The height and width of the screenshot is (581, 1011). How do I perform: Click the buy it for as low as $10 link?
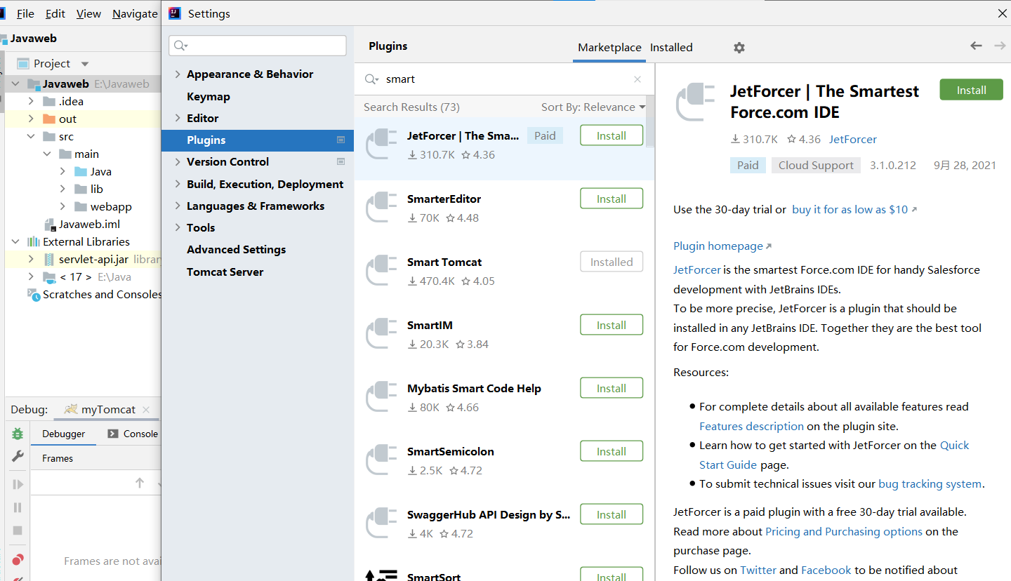coord(854,210)
